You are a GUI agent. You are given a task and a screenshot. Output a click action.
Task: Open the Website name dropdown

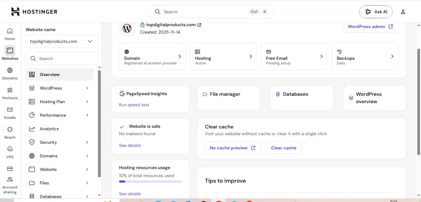[x=62, y=41]
